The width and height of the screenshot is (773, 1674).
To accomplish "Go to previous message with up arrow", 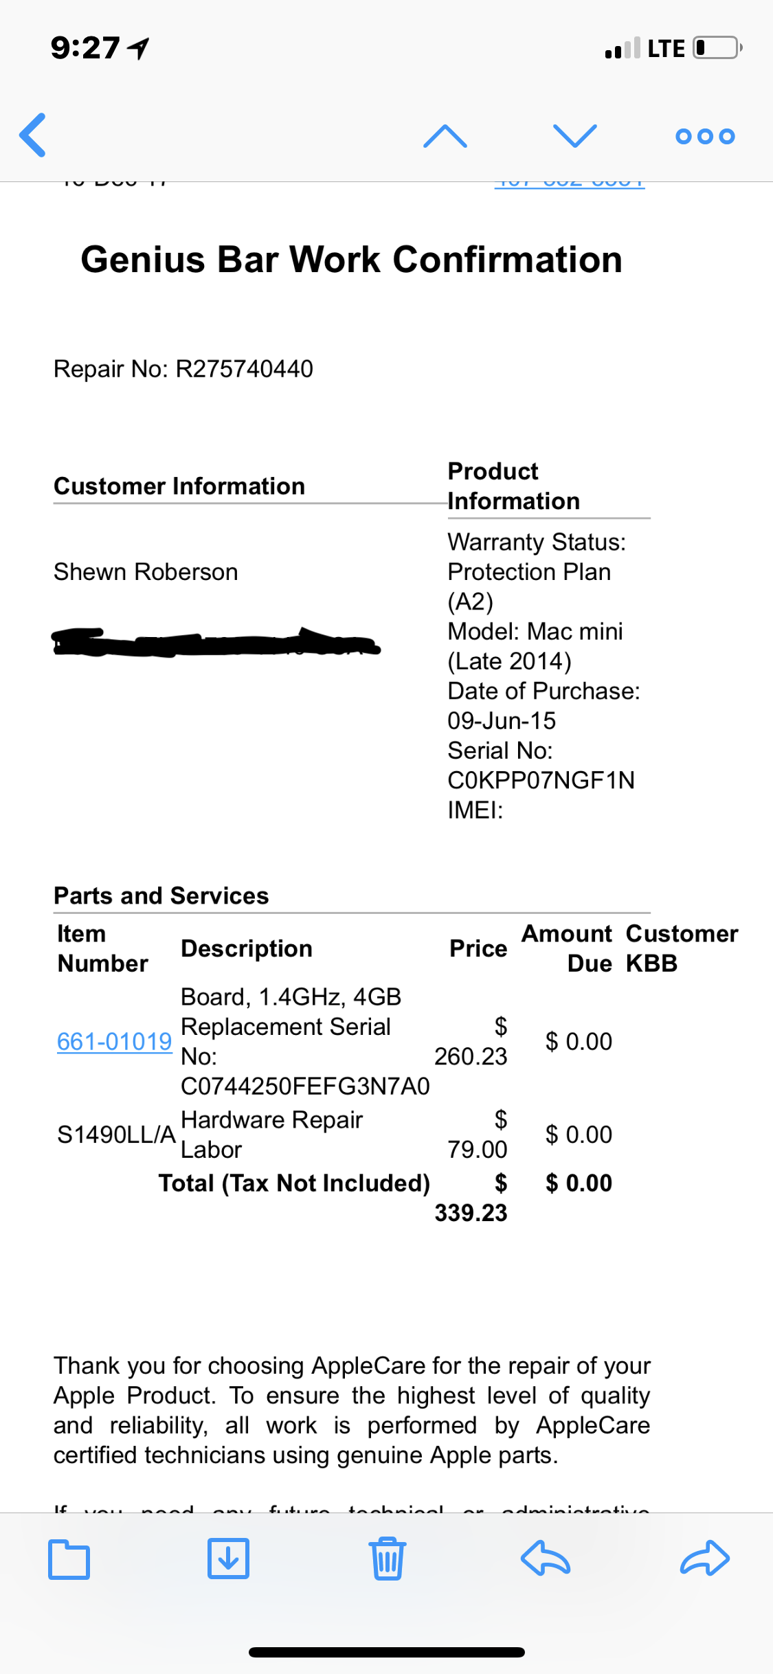I will click(x=445, y=136).
